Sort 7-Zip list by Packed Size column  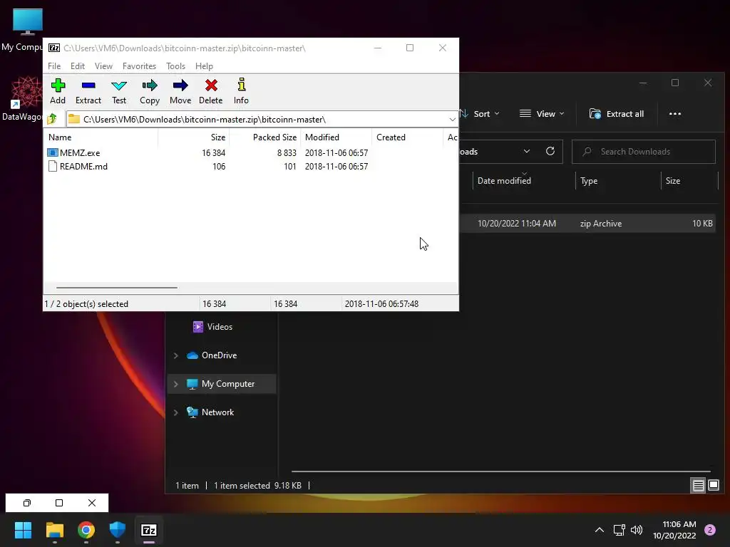pyautogui.click(x=265, y=137)
